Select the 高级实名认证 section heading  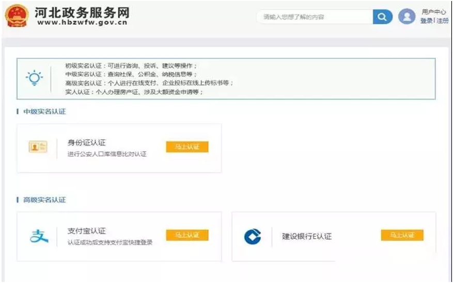click(44, 199)
